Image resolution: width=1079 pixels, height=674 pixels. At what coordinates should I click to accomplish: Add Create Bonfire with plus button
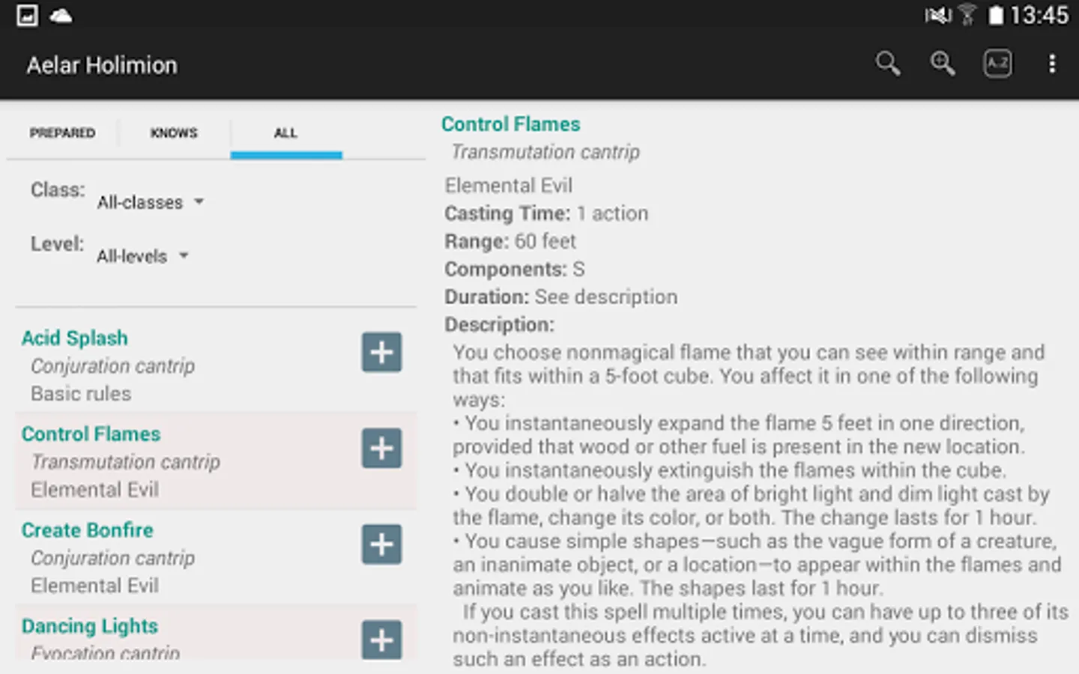381,544
